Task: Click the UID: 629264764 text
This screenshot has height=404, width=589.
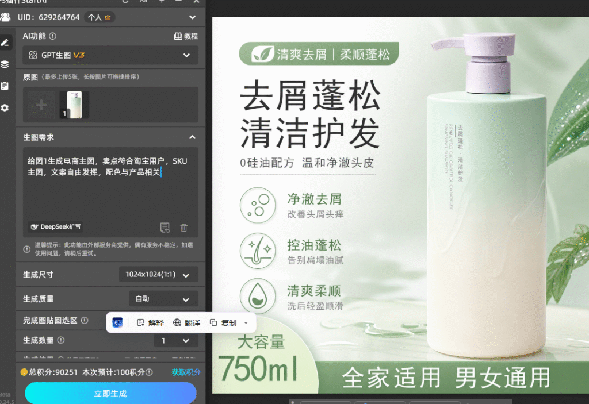Action: coord(48,17)
